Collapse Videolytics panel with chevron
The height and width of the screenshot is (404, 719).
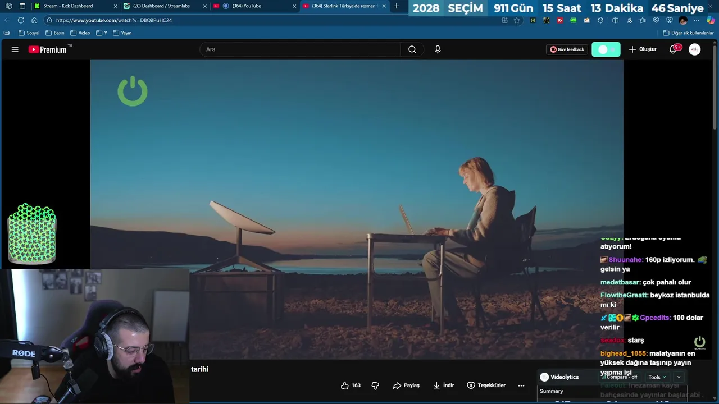[x=679, y=377]
